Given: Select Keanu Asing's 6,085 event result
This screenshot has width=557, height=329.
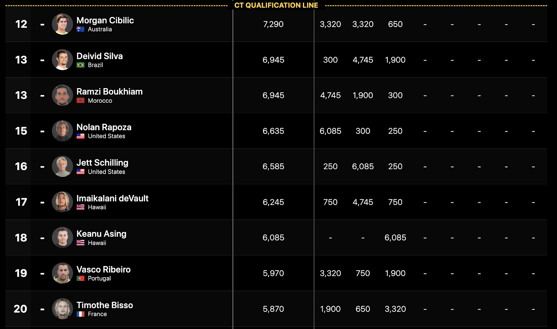Looking at the screenshot, I should tap(395, 237).
